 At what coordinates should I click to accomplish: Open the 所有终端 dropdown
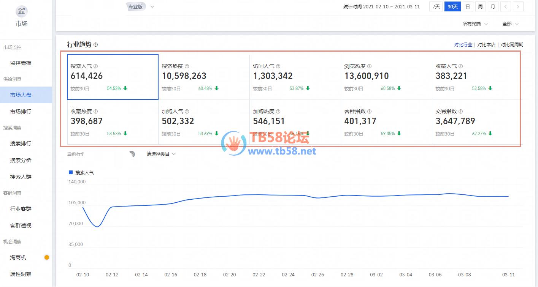click(x=475, y=24)
